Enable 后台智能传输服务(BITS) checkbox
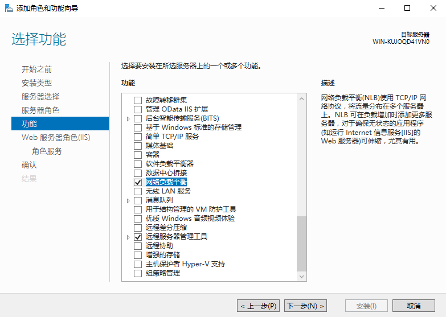446x317 pixels. tap(138, 118)
